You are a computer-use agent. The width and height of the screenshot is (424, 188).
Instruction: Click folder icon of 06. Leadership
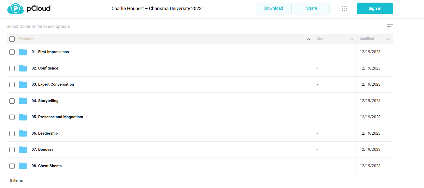click(x=23, y=133)
